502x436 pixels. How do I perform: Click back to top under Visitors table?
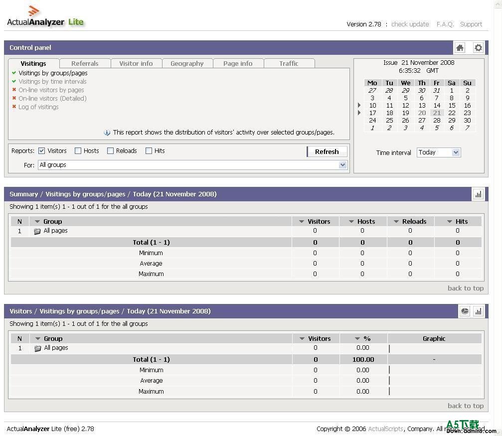pyautogui.click(x=466, y=406)
